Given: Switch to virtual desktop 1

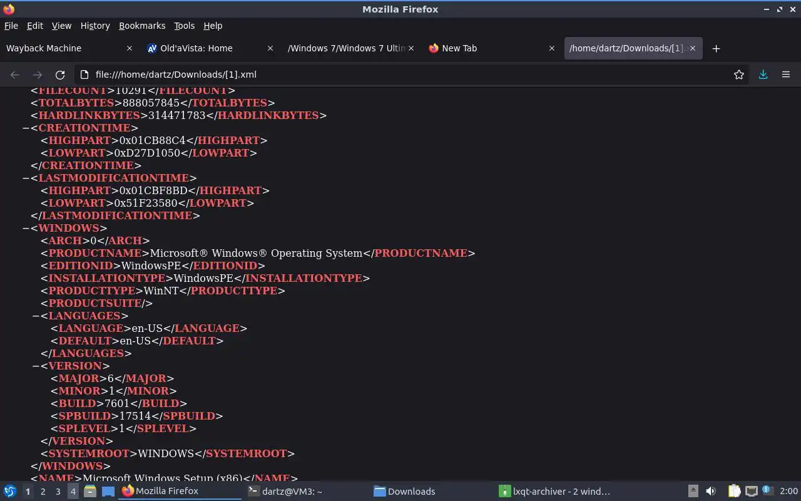Looking at the screenshot, I should [x=28, y=492].
